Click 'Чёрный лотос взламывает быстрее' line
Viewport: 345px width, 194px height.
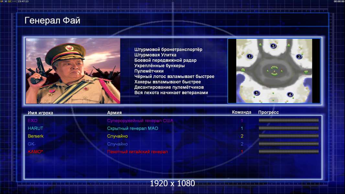pos(174,76)
